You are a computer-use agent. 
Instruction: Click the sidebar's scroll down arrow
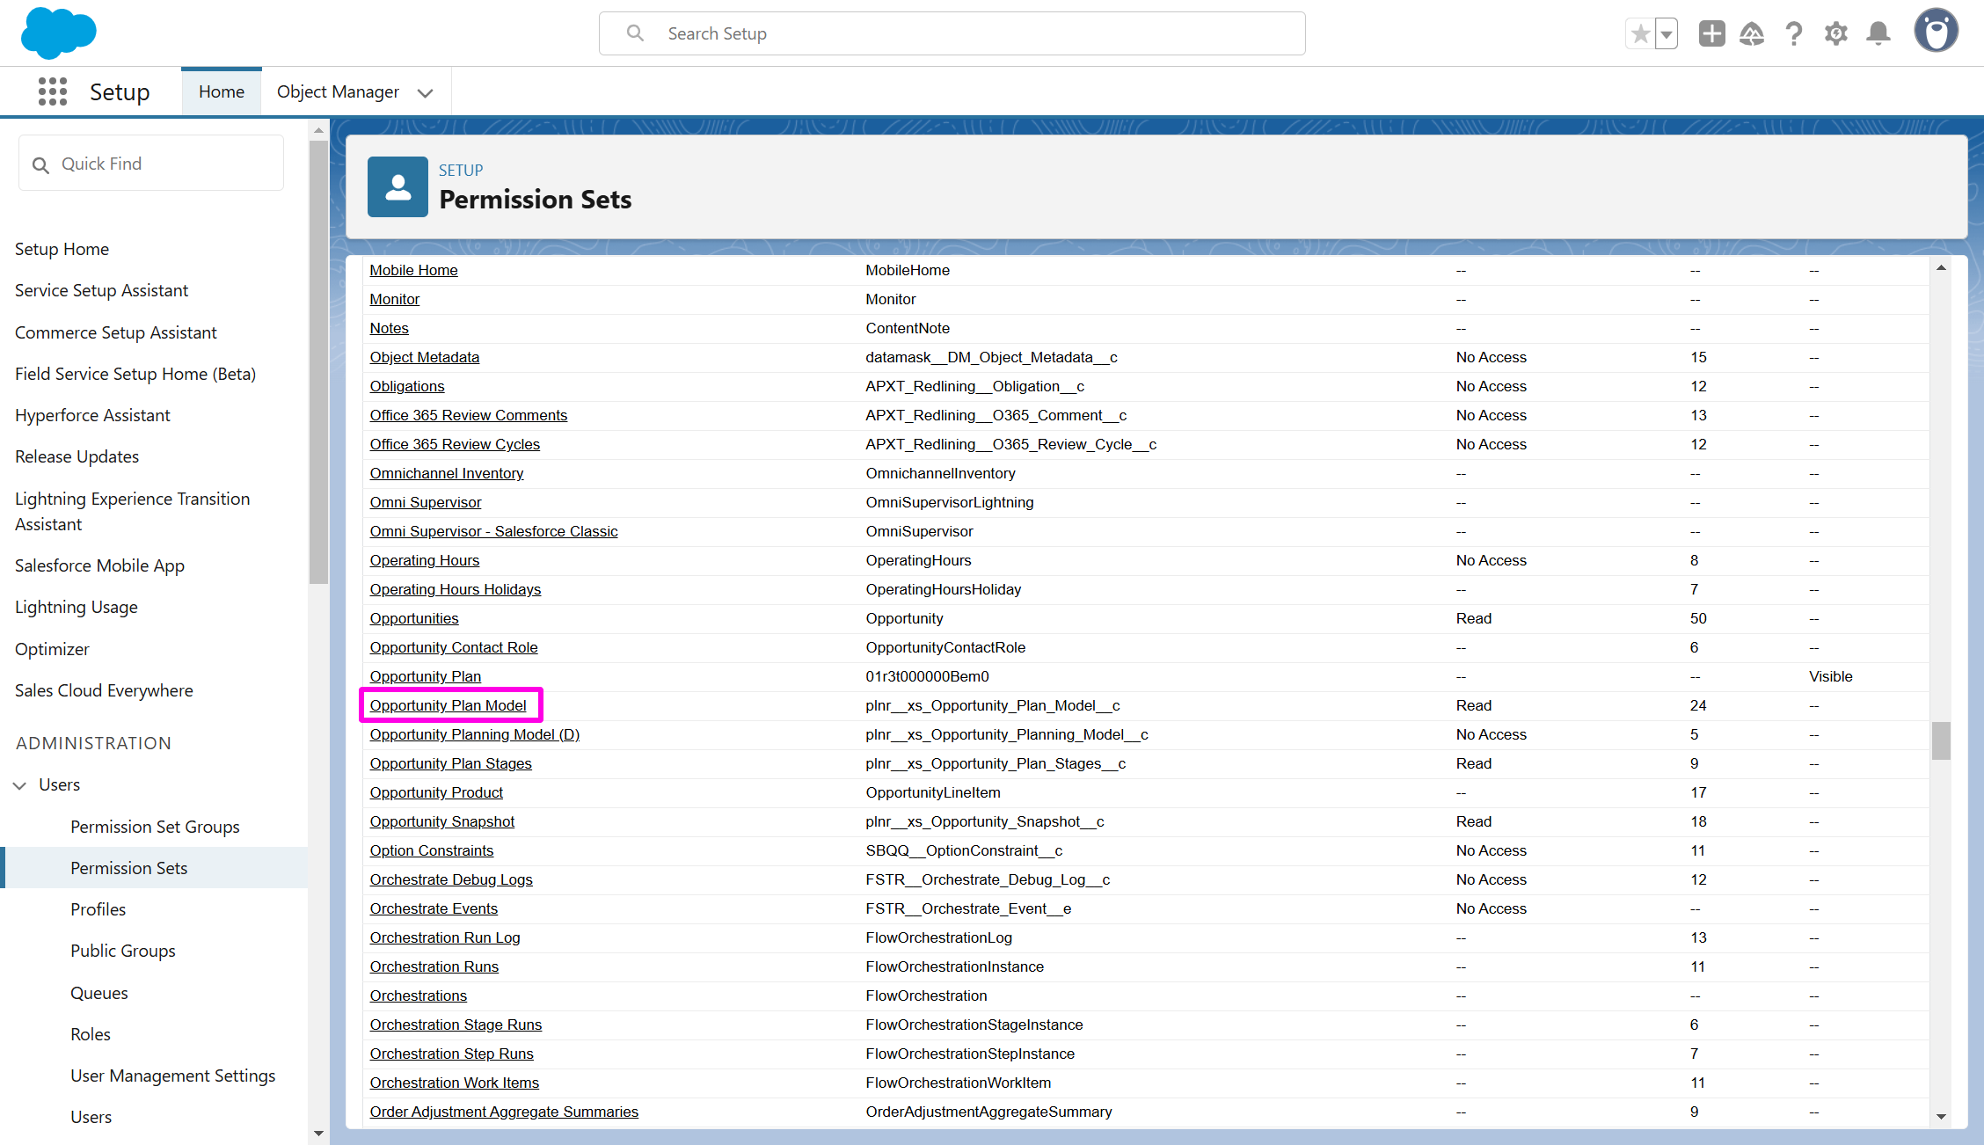pyautogui.click(x=318, y=1134)
